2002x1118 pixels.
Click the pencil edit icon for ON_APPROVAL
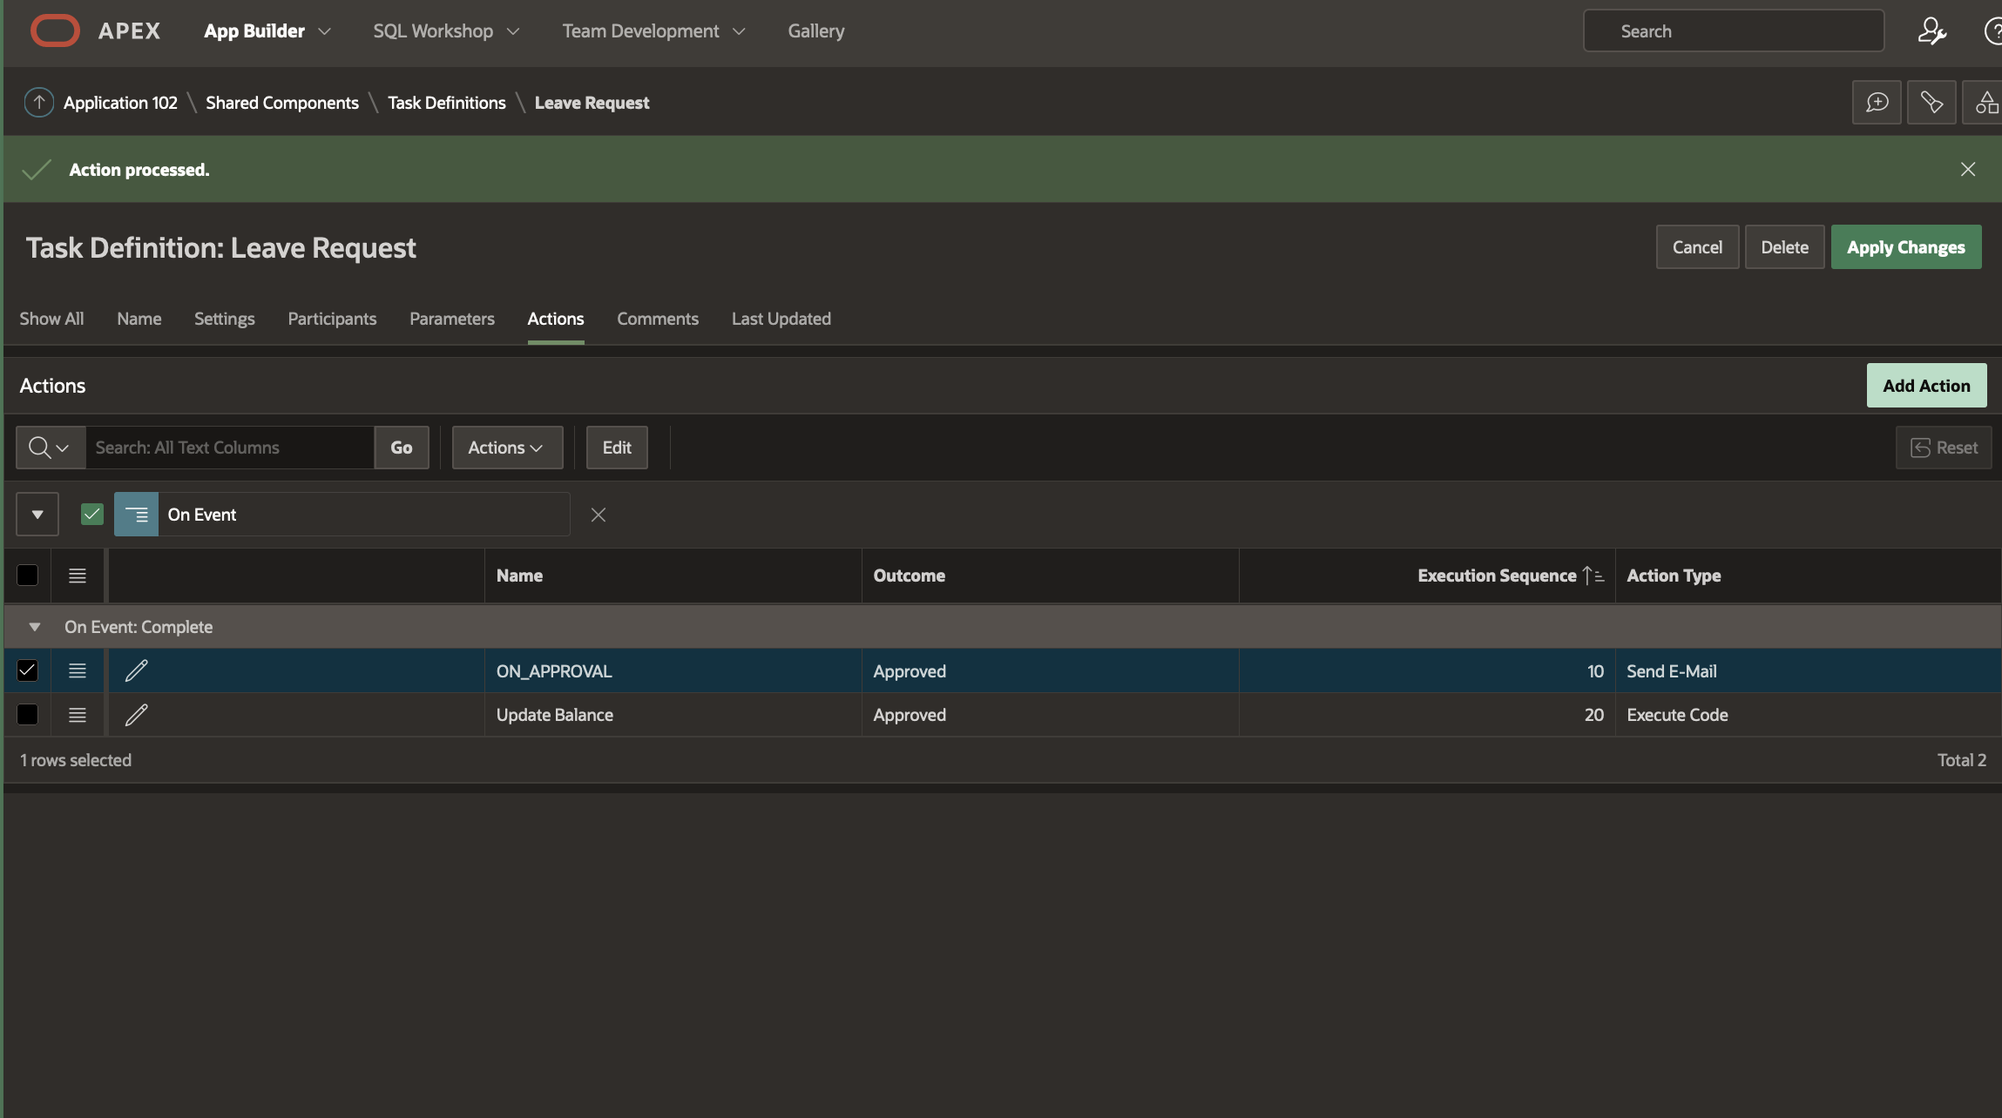coord(136,670)
